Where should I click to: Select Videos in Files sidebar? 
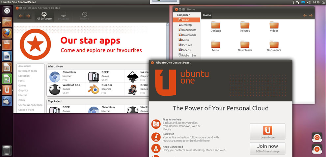click(186, 50)
